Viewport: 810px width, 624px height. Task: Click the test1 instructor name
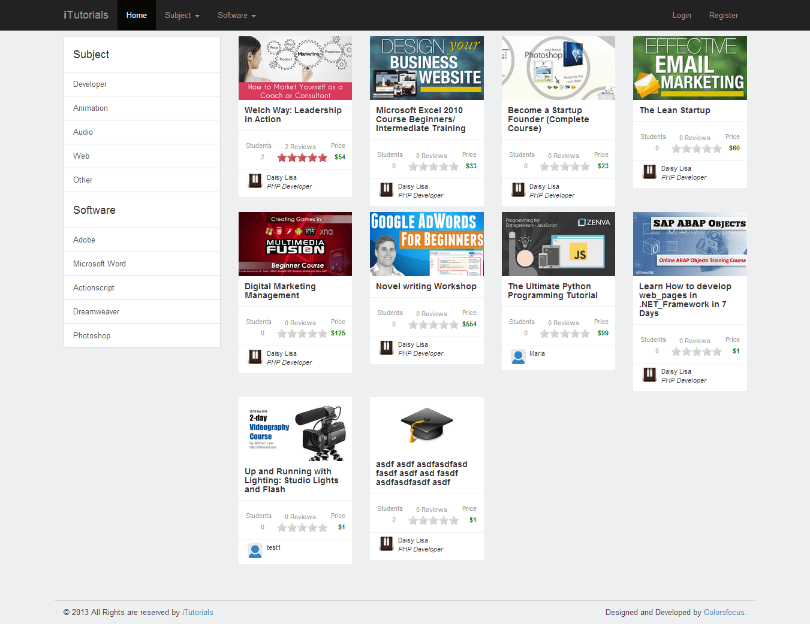pos(273,547)
